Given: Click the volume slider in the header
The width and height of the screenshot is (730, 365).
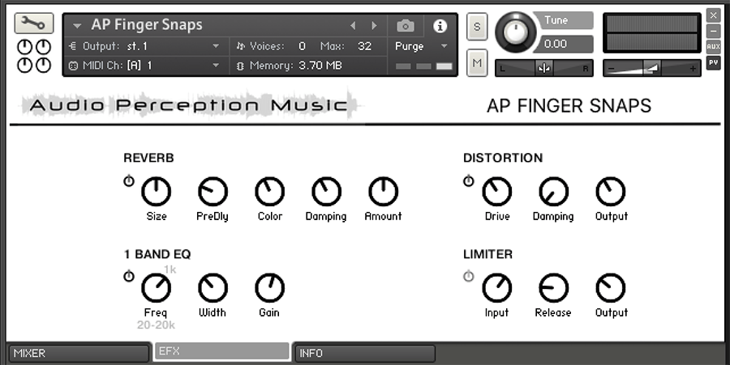Looking at the screenshot, I should (652, 68).
